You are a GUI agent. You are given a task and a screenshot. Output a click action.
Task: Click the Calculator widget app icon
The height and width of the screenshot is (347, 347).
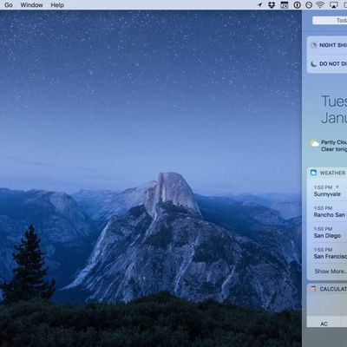[313, 289]
